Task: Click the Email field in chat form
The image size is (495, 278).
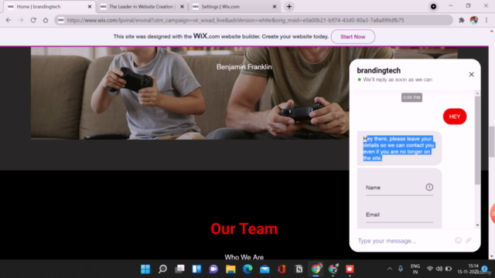Action: click(399, 215)
